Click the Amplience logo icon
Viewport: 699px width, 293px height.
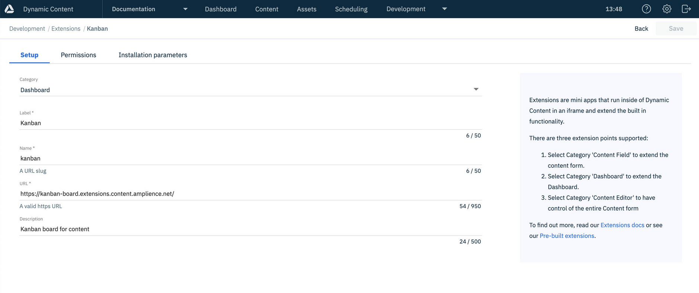click(x=9, y=9)
